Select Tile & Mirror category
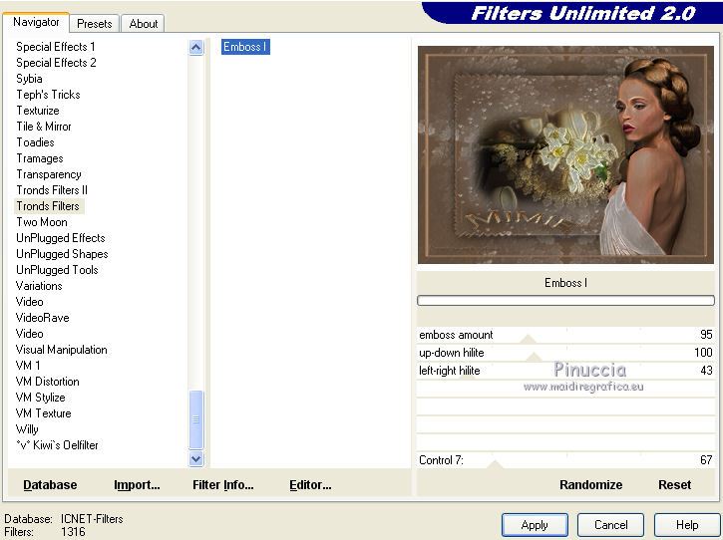The image size is (723, 540). coord(43,127)
